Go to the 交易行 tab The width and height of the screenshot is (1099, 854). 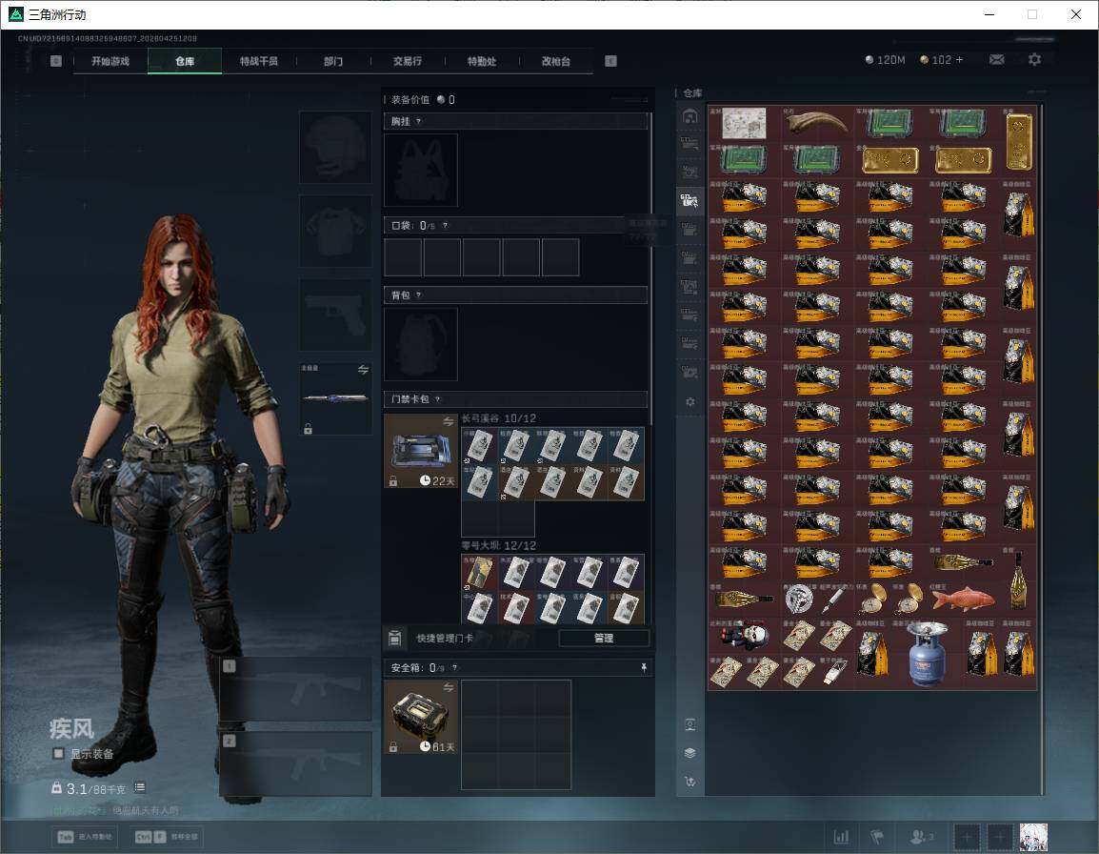click(408, 61)
